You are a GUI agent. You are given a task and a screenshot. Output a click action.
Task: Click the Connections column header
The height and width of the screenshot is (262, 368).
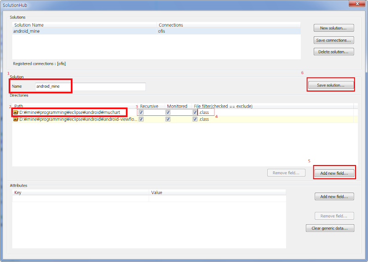(x=229, y=25)
